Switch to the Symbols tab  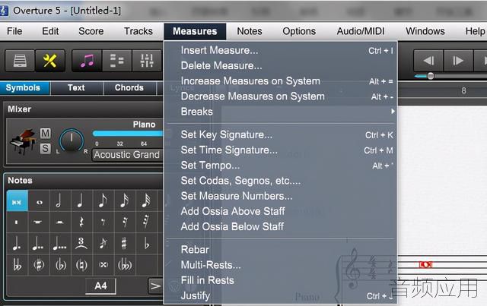pos(24,88)
